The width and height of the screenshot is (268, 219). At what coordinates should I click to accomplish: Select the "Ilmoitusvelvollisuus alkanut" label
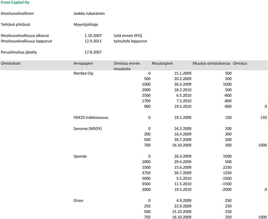[x=25, y=35]
